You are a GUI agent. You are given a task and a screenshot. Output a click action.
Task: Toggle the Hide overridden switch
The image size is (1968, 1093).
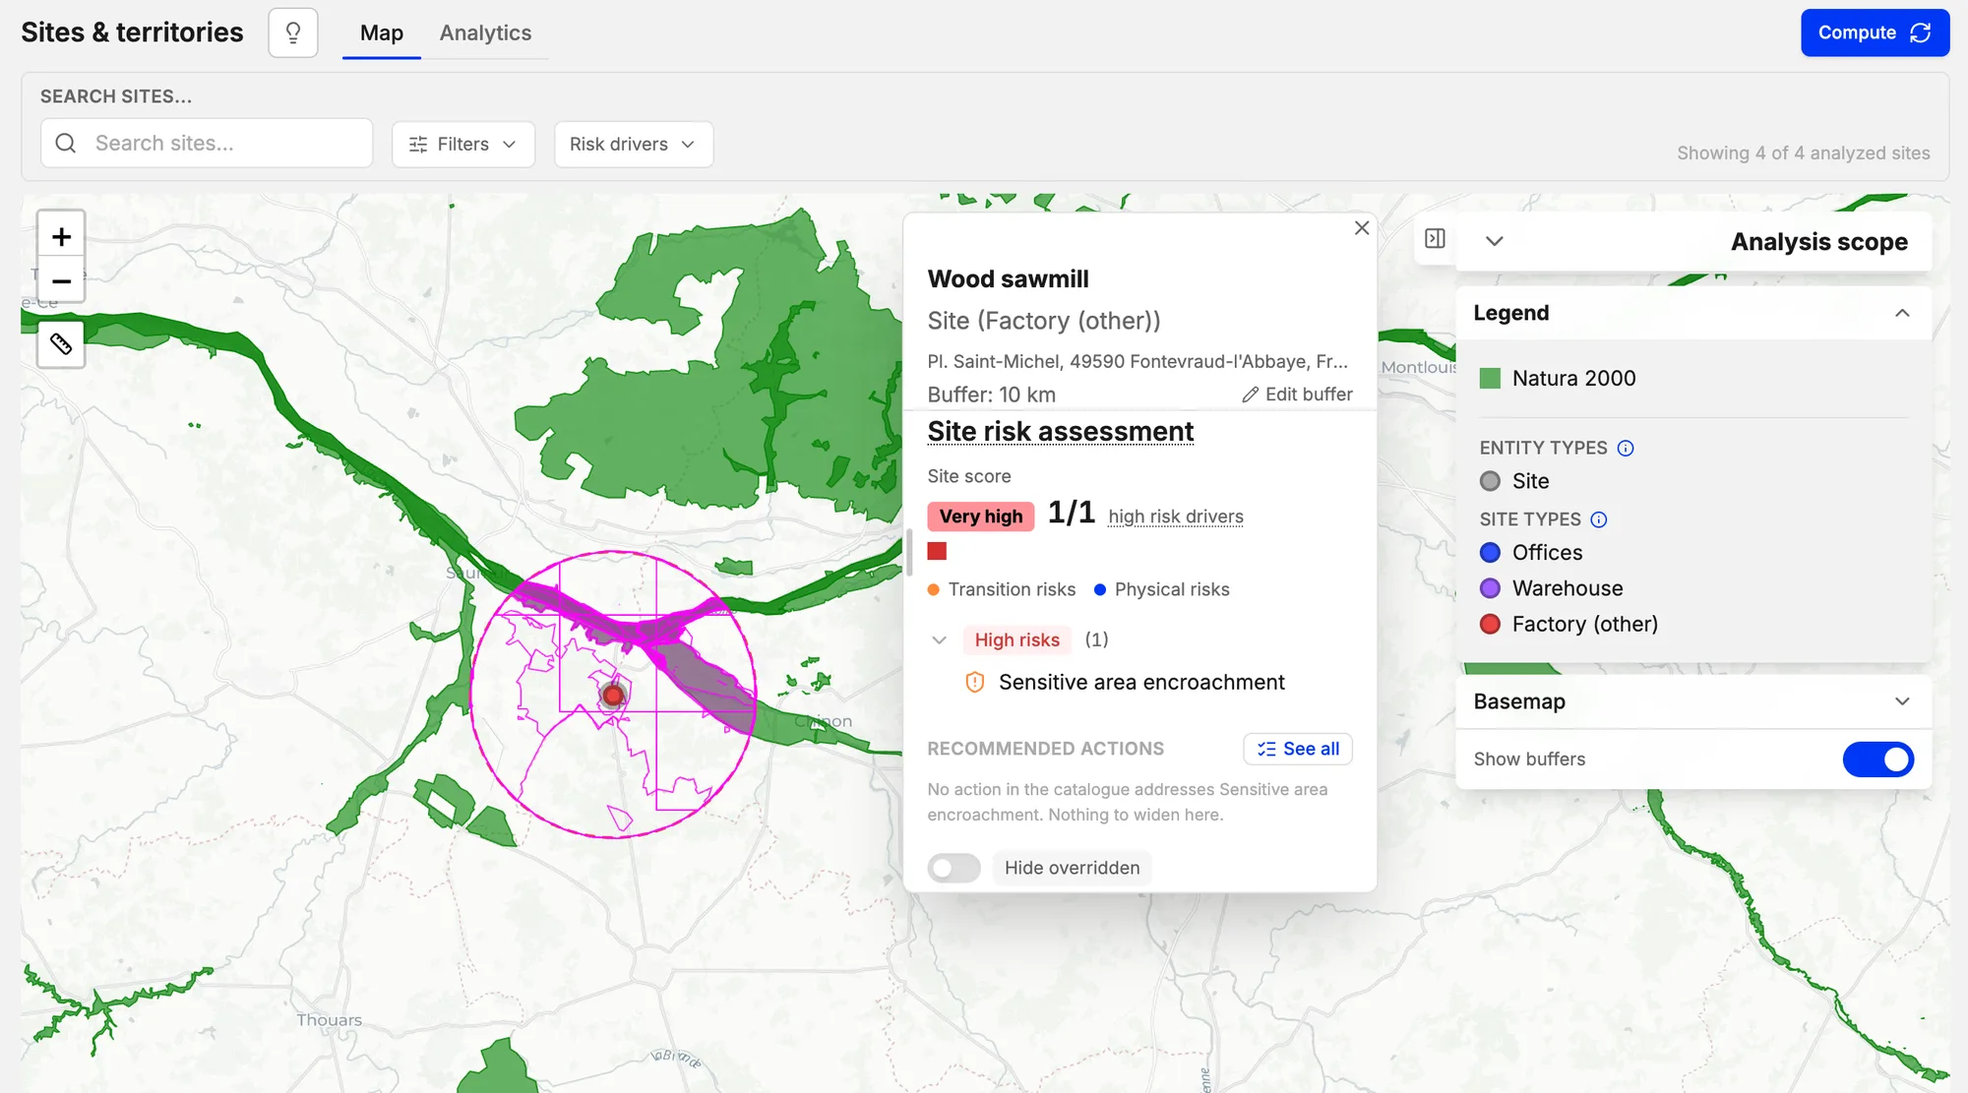(953, 868)
